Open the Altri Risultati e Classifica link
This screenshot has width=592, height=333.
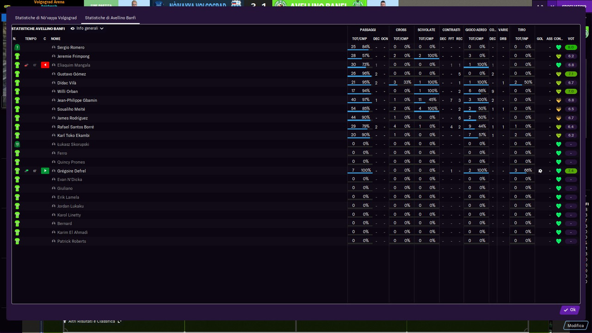(x=92, y=321)
